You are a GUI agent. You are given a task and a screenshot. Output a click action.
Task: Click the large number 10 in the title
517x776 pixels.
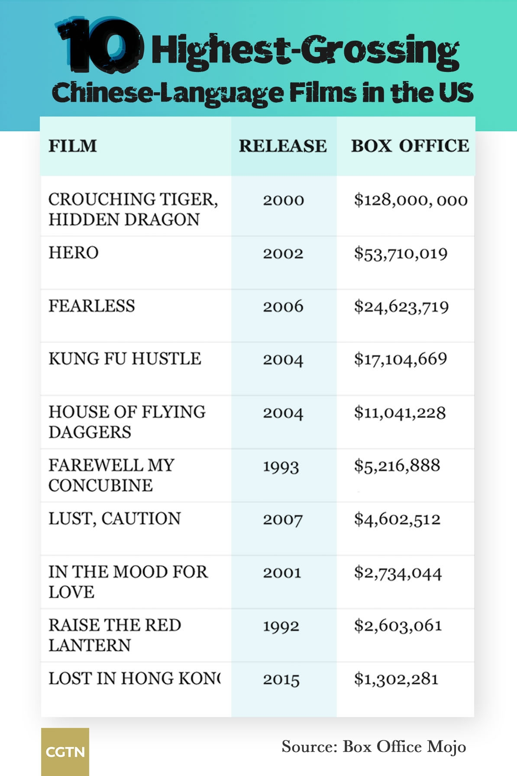tap(100, 45)
